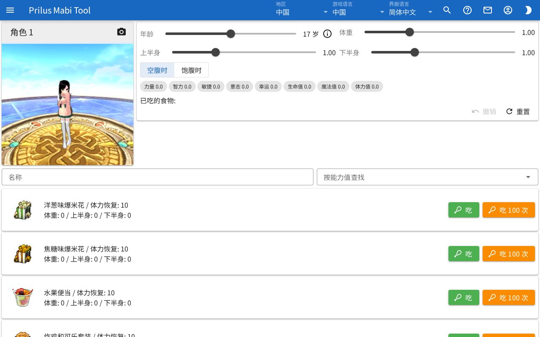Click the 年龄 age slider handle
Screen dimensions: 540x337
[x=231, y=34]
